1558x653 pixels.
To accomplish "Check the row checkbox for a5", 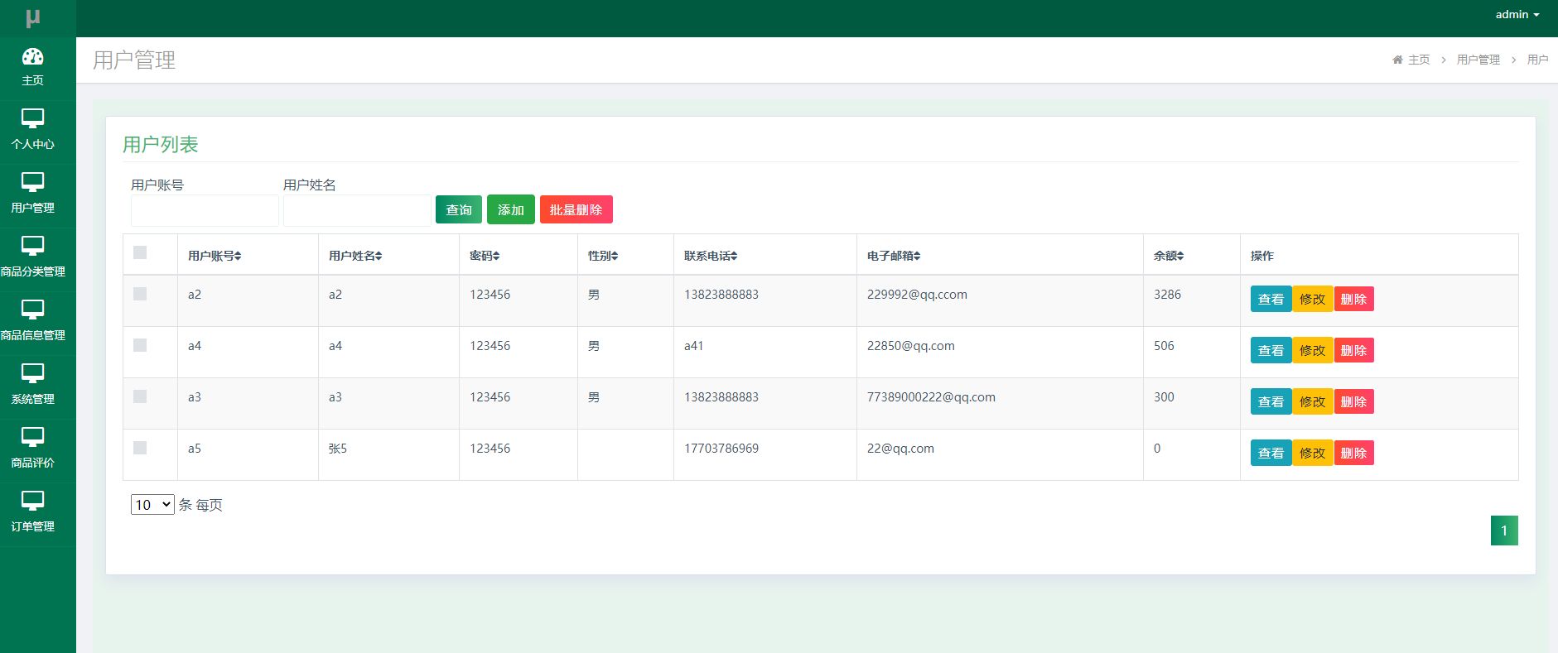I will click(140, 448).
